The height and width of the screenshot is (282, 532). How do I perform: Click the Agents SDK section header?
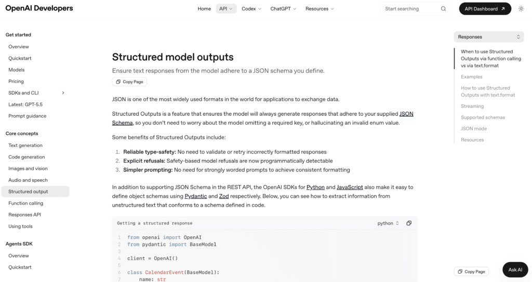(x=19, y=244)
